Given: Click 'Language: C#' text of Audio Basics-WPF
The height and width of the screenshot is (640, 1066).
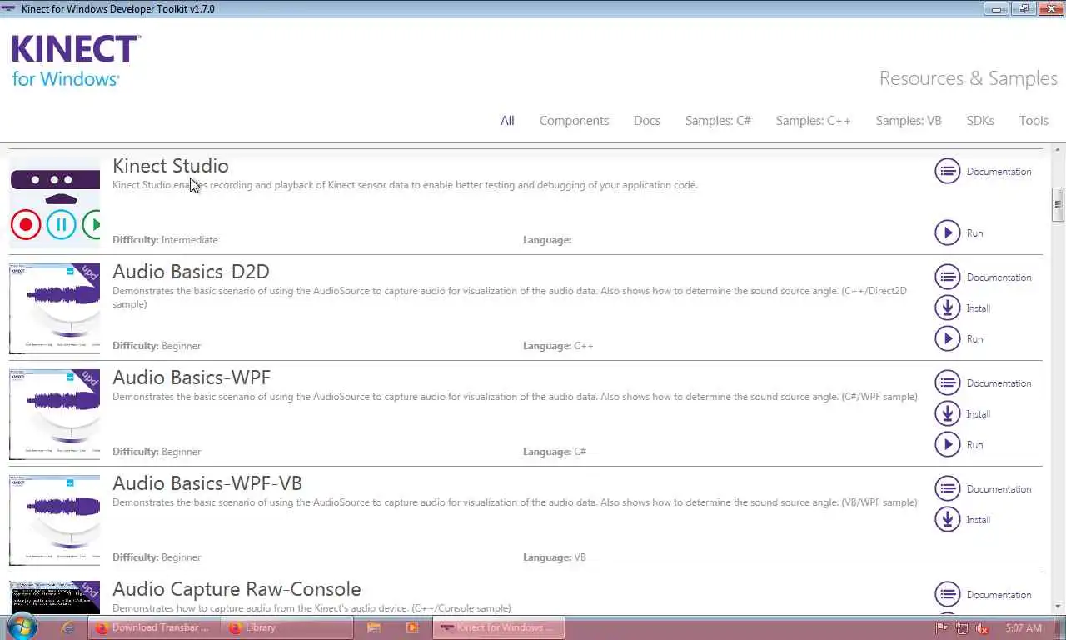Looking at the screenshot, I should pyautogui.click(x=555, y=452).
